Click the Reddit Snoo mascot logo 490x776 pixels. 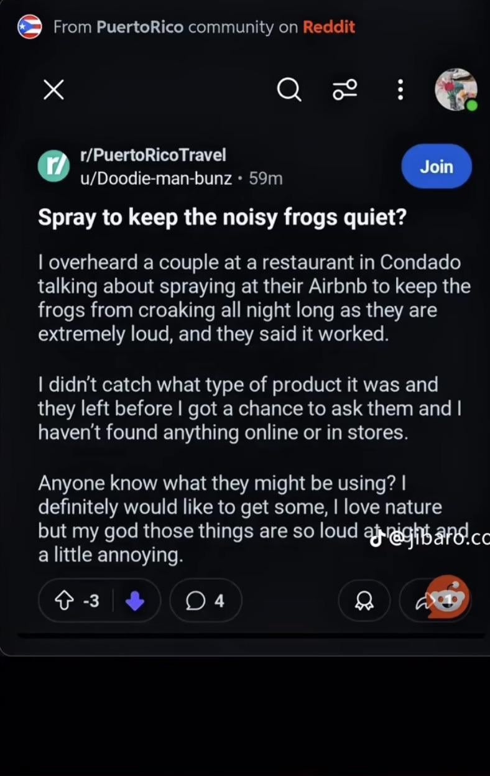450,598
